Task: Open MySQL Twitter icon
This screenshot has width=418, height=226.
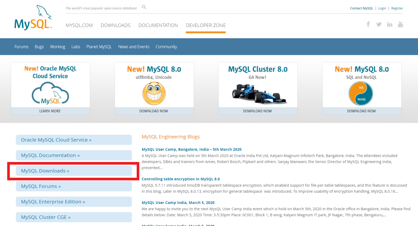Action: 379,24
